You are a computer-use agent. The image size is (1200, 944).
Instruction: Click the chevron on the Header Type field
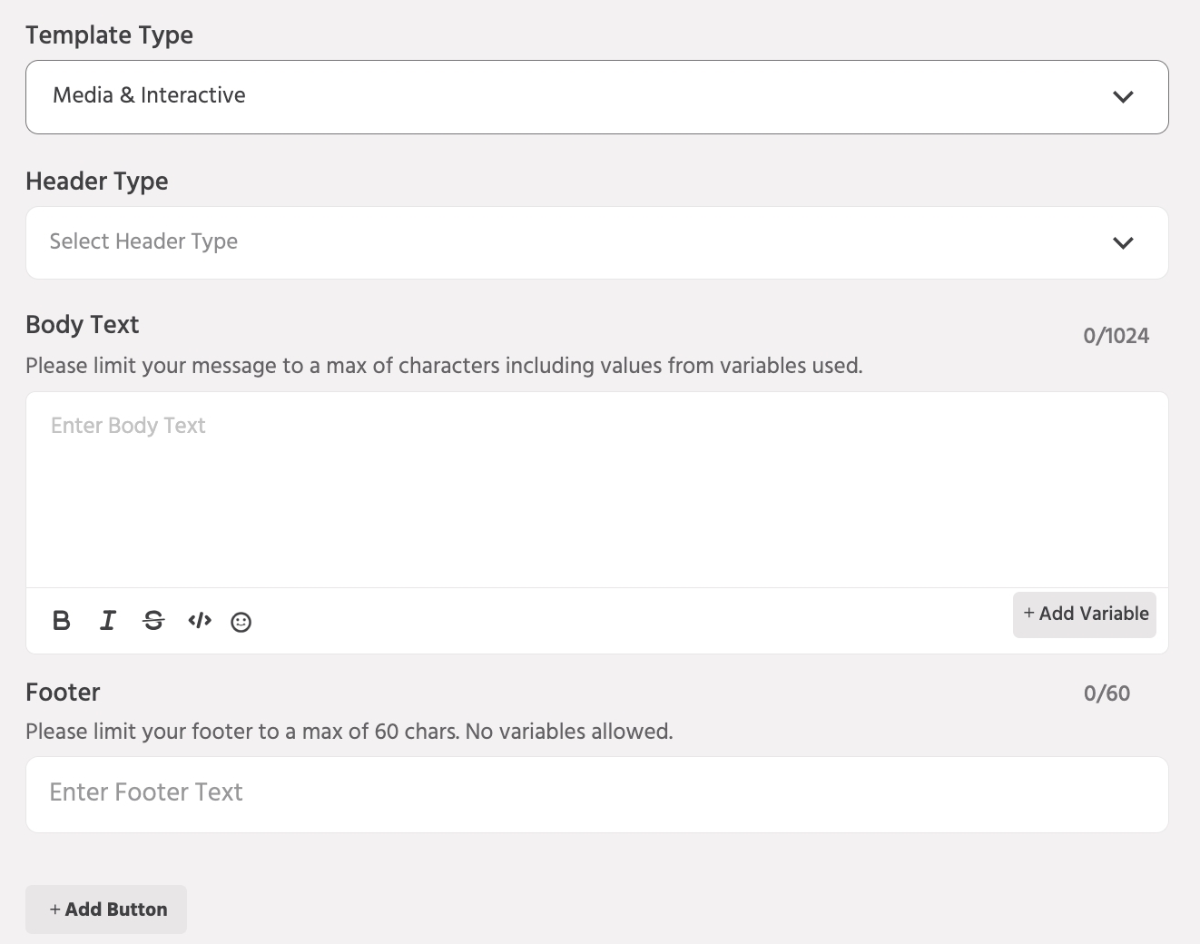1123,243
